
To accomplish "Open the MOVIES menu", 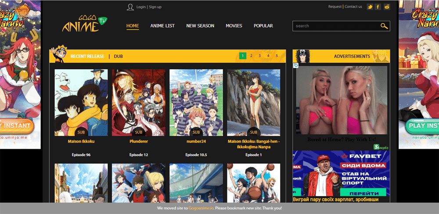I will (x=234, y=26).
